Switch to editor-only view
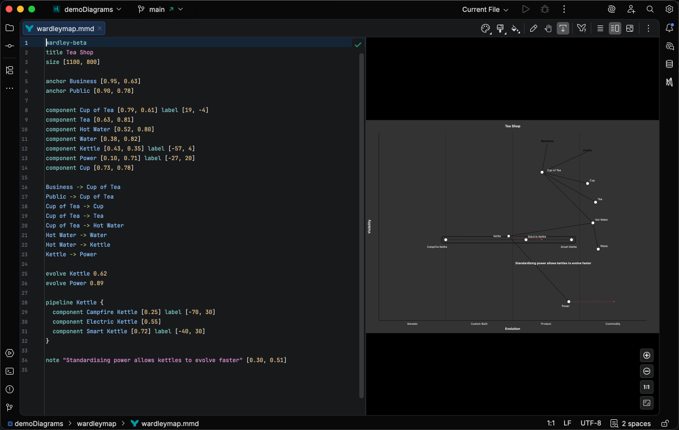The image size is (679, 430). (599, 28)
